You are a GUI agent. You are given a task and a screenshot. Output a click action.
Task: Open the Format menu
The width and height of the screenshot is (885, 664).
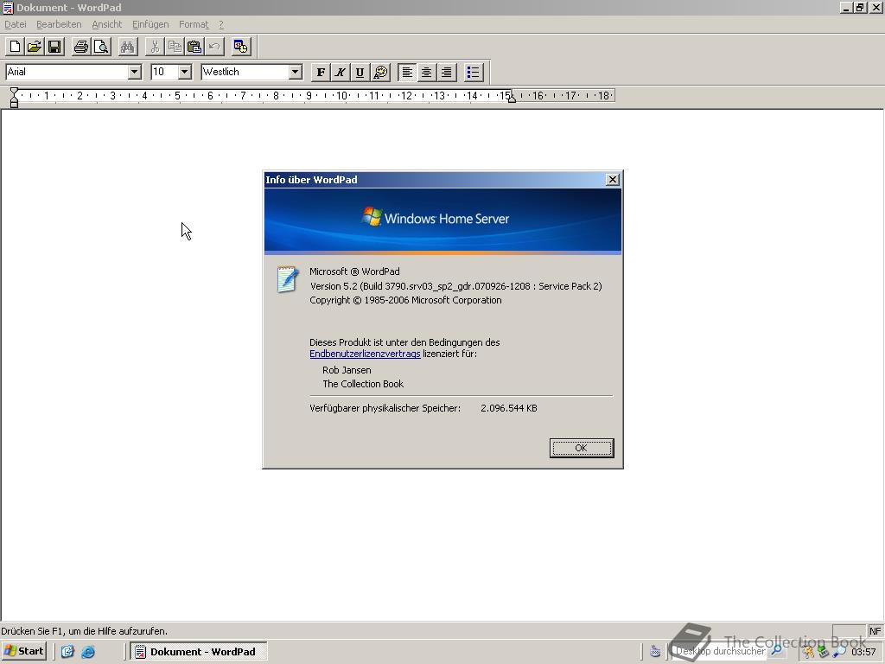tap(194, 24)
